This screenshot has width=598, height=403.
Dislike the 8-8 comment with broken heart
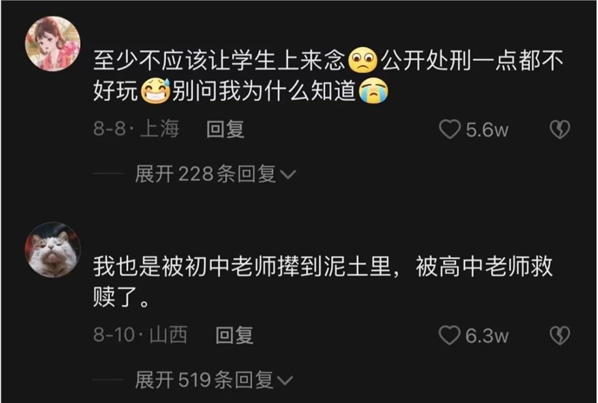(560, 130)
